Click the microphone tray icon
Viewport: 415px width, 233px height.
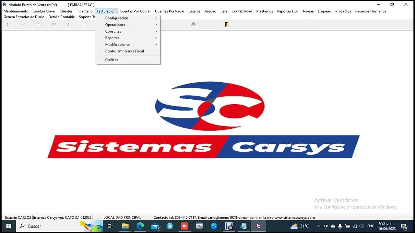pyautogui.click(x=340, y=226)
